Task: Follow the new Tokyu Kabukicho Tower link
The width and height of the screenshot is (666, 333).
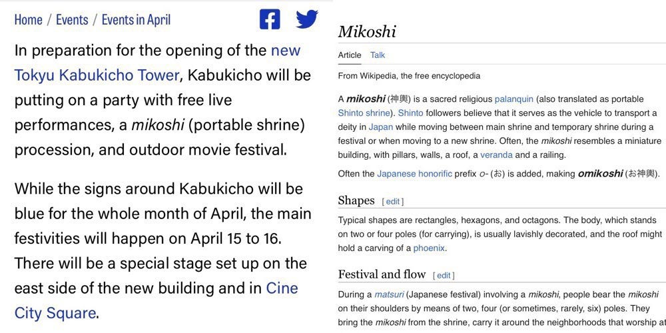Action: 97,75
